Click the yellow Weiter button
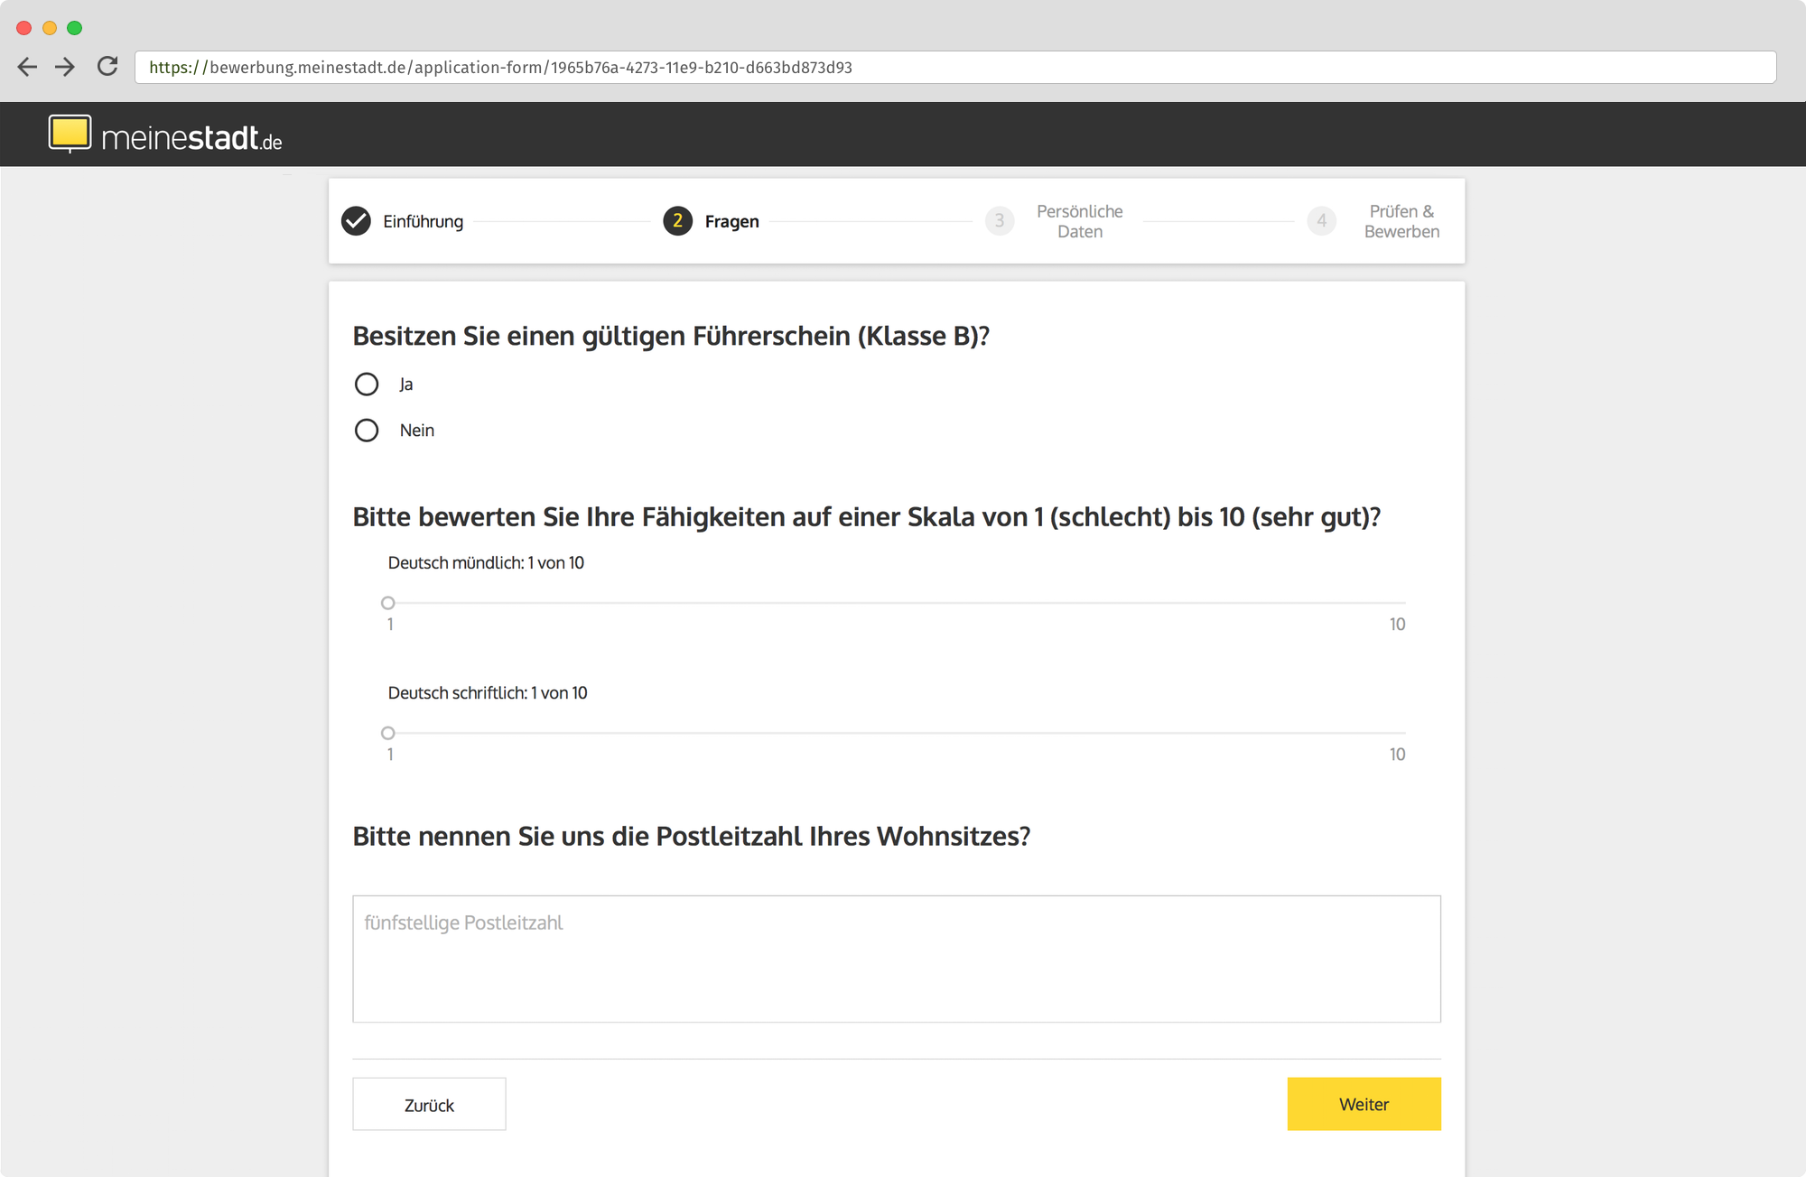The height and width of the screenshot is (1177, 1806). [1364, 1104]
